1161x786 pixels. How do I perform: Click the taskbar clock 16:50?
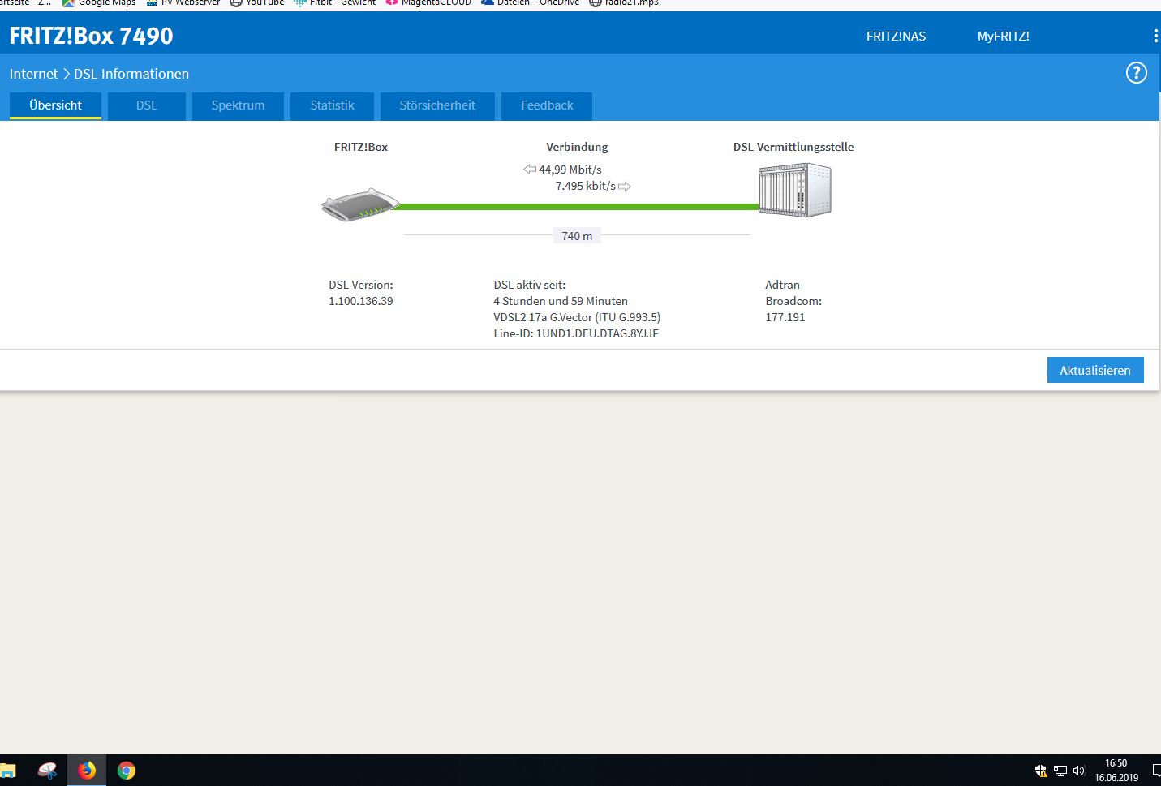coord(1116,763)
